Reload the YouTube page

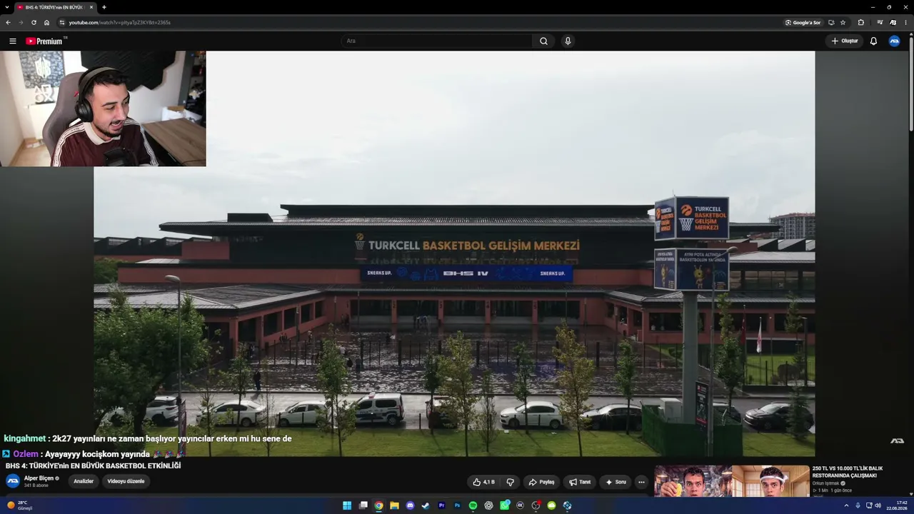34,22
